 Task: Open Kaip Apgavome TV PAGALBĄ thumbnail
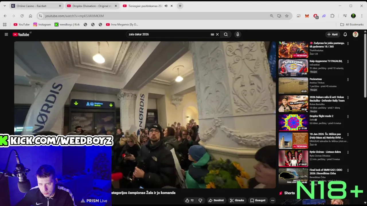[x=293, y=68]
